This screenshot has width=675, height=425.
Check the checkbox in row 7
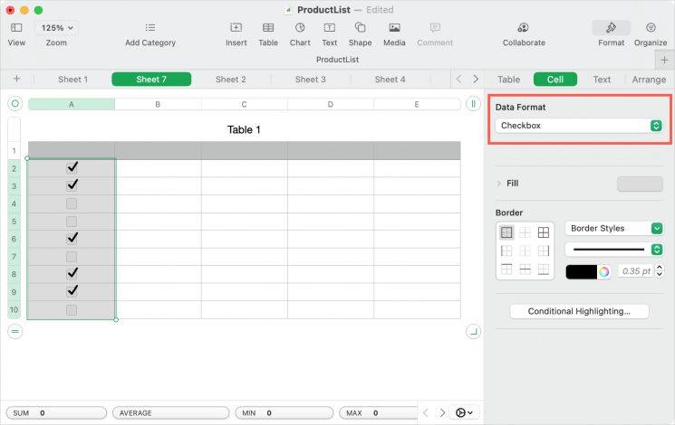(72, 257)
